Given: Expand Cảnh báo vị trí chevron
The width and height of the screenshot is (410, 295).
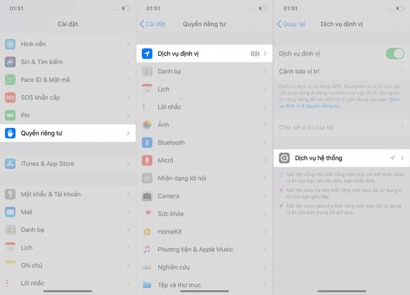Looking at the screenshot, I should point(402,71).
